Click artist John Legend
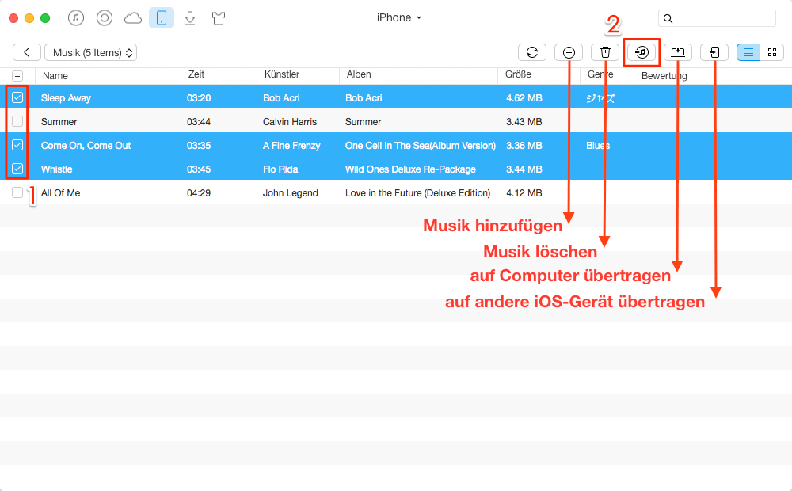792x491 pixels. tap(291, 193)
